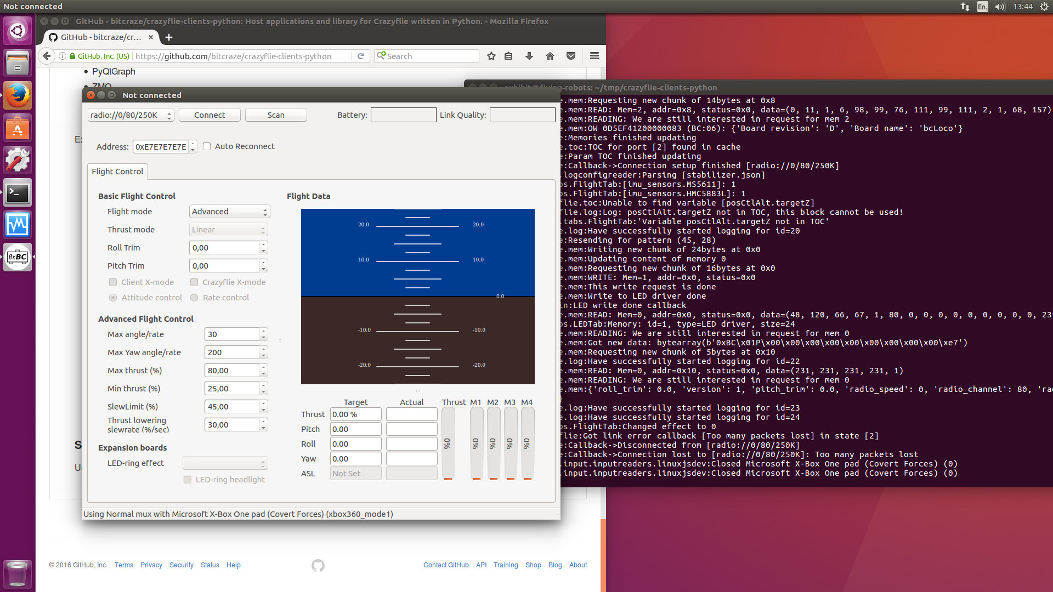Click Firefox bookmark star icon
Image resolution: width=1053 pixels, height=592 pixels.
[x=491, y=56]
